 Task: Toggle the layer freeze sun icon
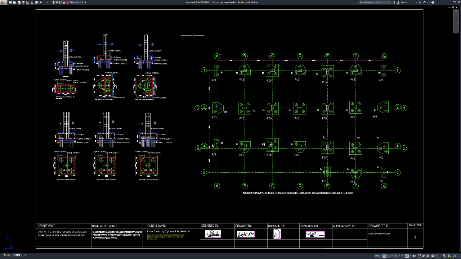pyautogui.click(x=57, y=2)
